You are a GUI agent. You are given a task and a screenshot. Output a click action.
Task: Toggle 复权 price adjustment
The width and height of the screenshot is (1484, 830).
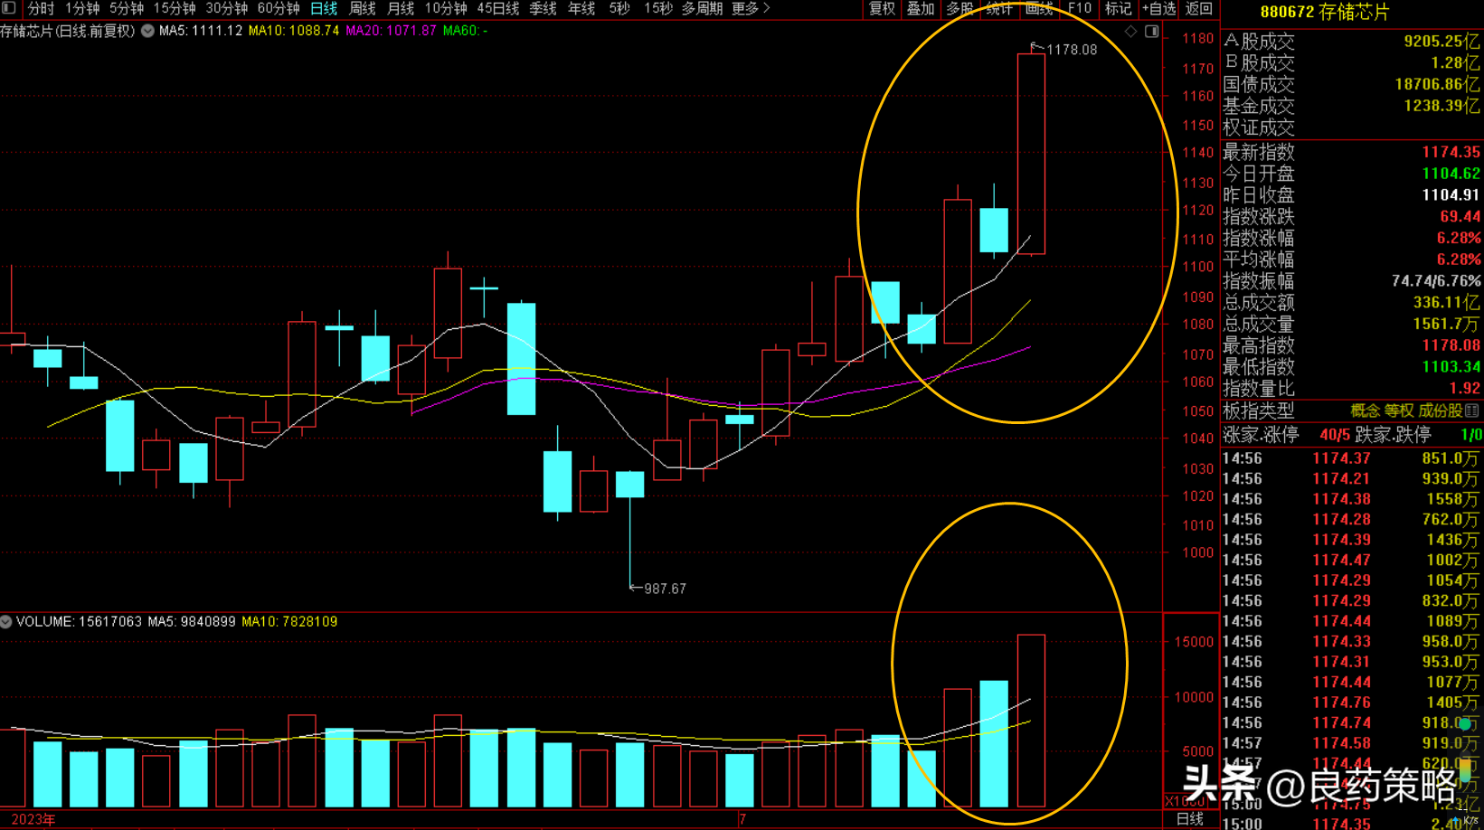pyautogui.click(x=882, y=9)
